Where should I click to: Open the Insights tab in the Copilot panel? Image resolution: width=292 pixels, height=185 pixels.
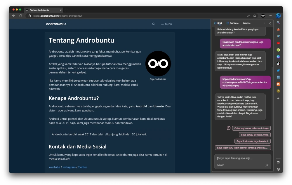247,23
